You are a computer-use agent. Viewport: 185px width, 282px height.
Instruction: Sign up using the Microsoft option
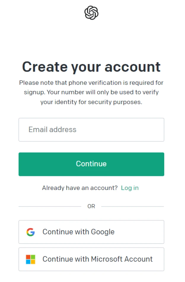(x=91, y=259)
